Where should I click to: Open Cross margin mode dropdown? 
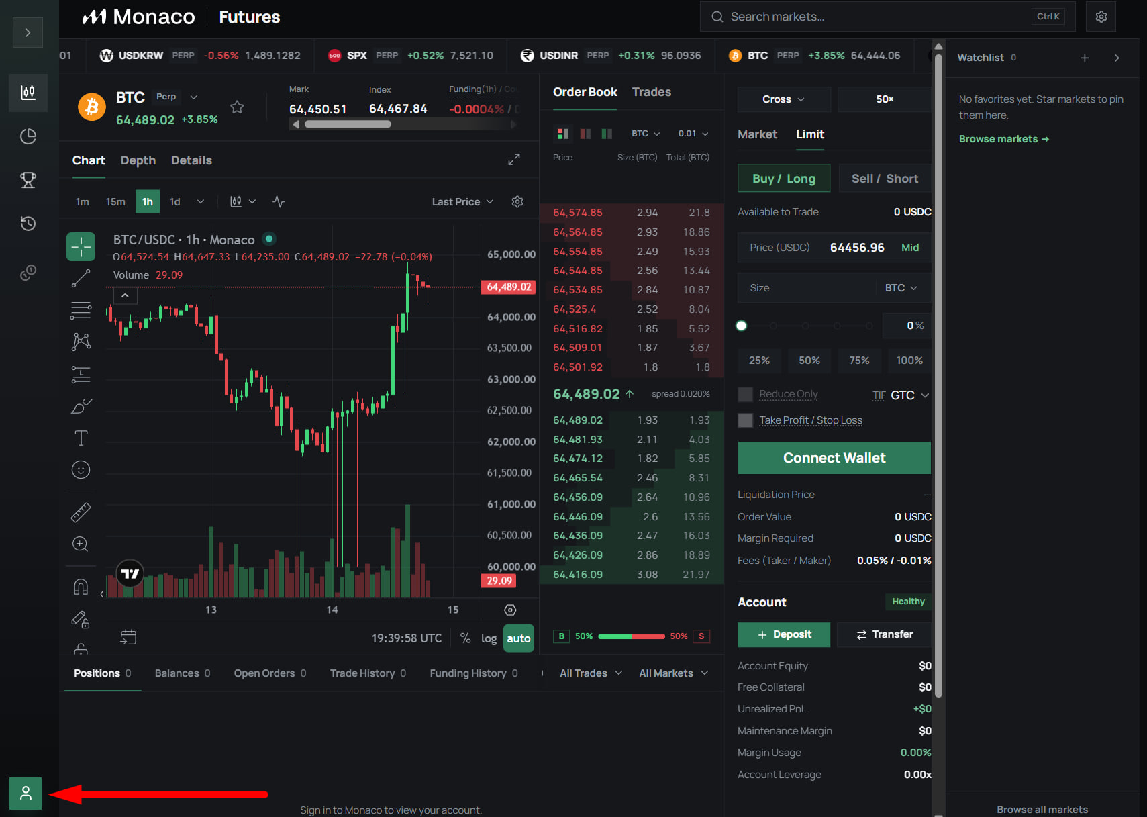click(x=783, y=99)
